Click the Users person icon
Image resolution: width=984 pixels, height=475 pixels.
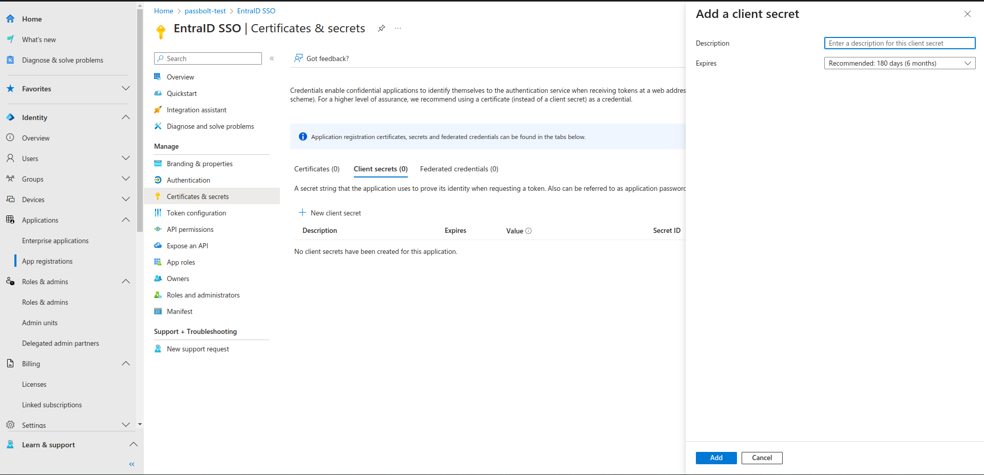pyautogui.click(x=10, y=159)
